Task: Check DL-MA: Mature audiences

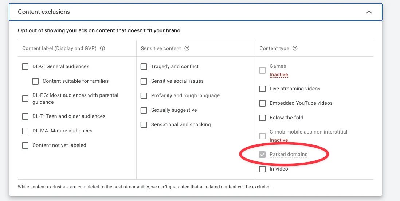Action: pyautogui.click(x=25, y=131)
